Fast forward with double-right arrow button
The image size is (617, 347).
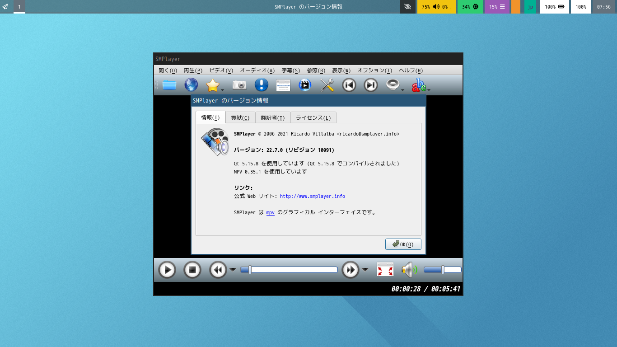click(351, 270)
